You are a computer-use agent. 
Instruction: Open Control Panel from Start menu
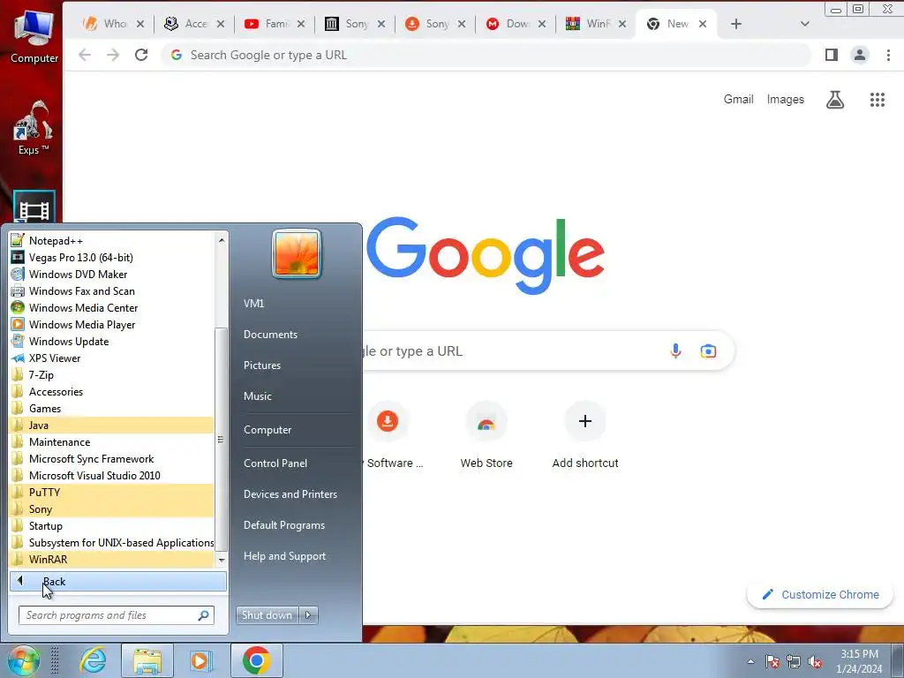point(275,463)
